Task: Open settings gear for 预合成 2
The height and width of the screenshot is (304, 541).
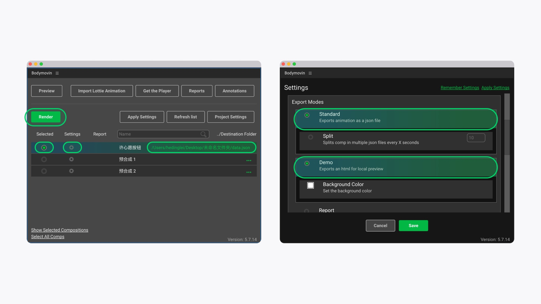Action: click(72, 171)
